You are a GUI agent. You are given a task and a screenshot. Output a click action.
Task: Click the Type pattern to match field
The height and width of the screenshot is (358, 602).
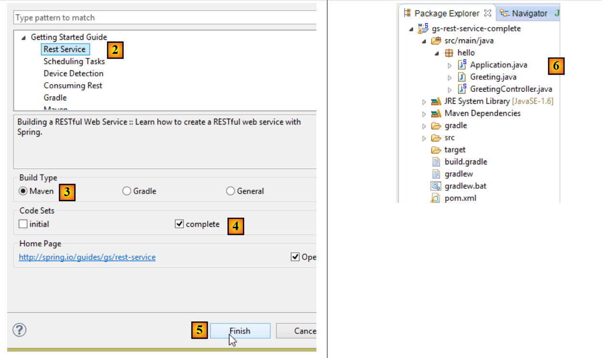163,18
